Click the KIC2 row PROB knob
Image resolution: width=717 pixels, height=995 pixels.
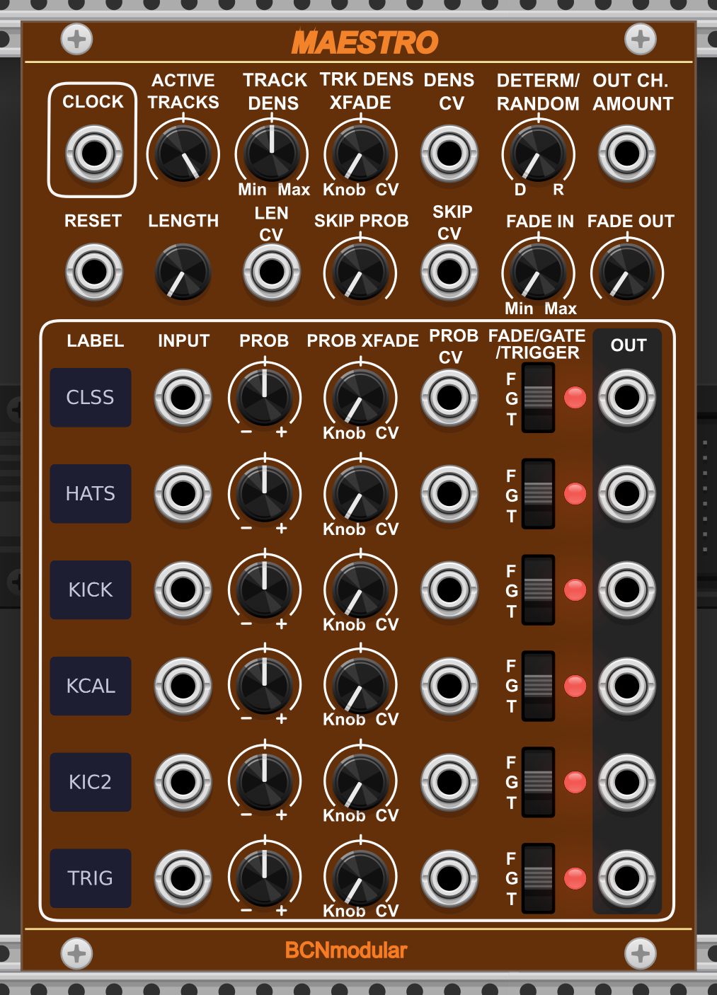point(265,782)
